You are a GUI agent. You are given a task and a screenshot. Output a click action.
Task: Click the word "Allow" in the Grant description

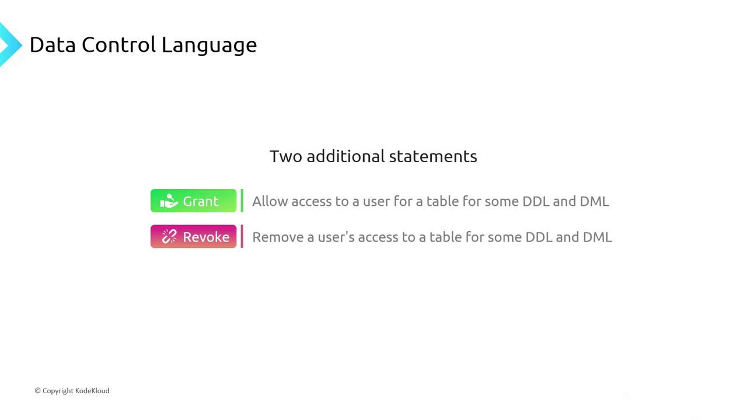pos(270,201)
